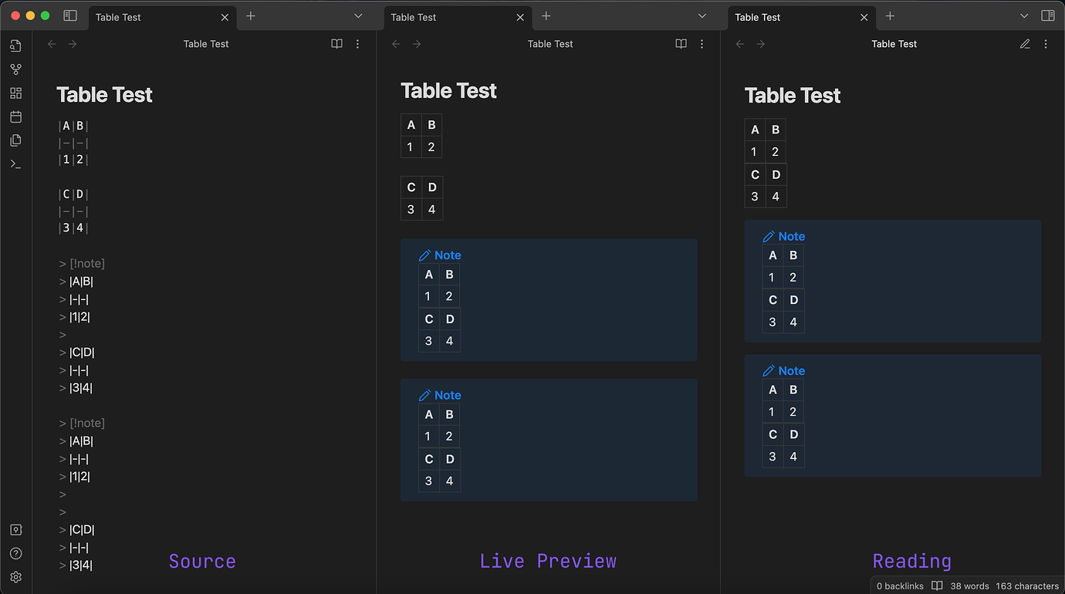Open the vault switcher
Screen dimensions: 1065x594
point(15,529)
